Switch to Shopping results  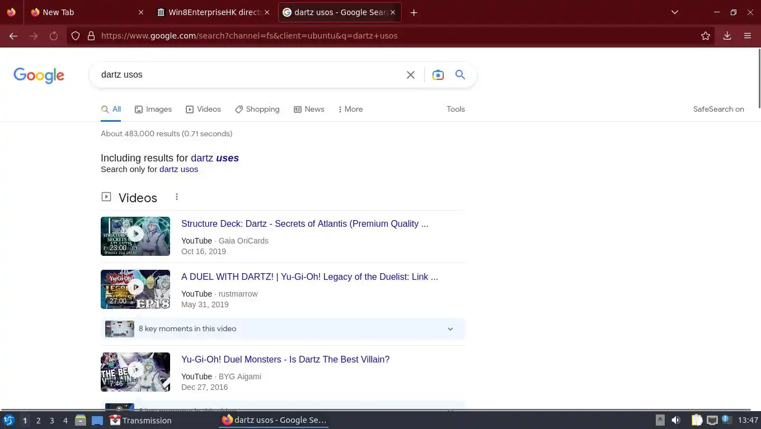[257, 109]
